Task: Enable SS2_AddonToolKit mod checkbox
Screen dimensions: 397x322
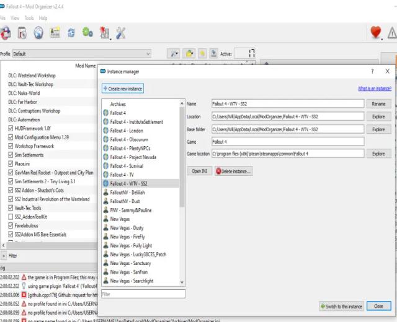Action: 11,217
